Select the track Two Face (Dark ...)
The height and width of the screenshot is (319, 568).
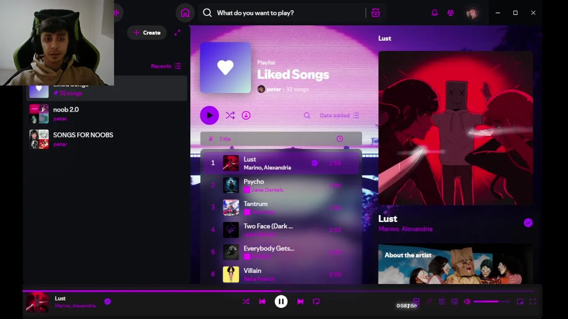click(281, 230)
